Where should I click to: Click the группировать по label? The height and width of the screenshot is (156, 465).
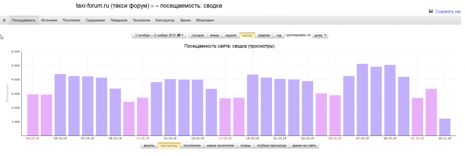(x=298, y=35)
